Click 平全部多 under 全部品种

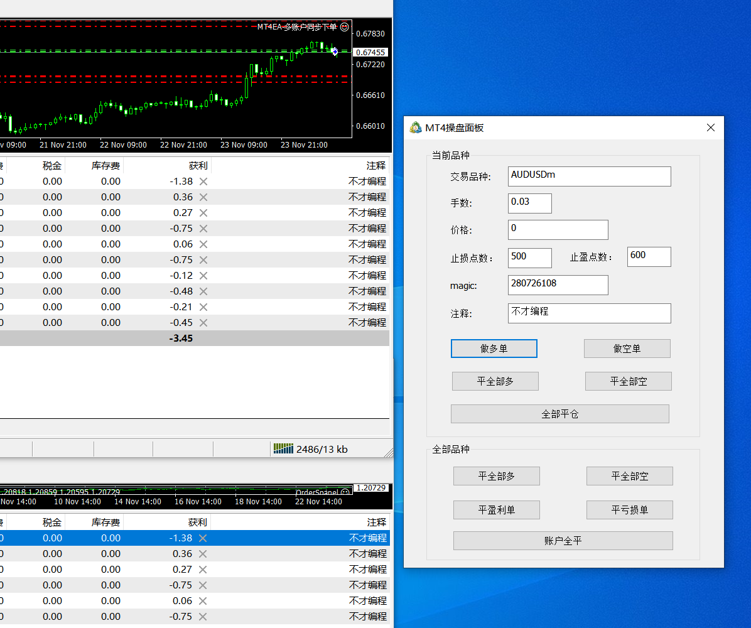coord(497,476)
